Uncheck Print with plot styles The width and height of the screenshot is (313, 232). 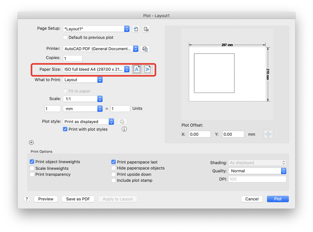[65, 129]
